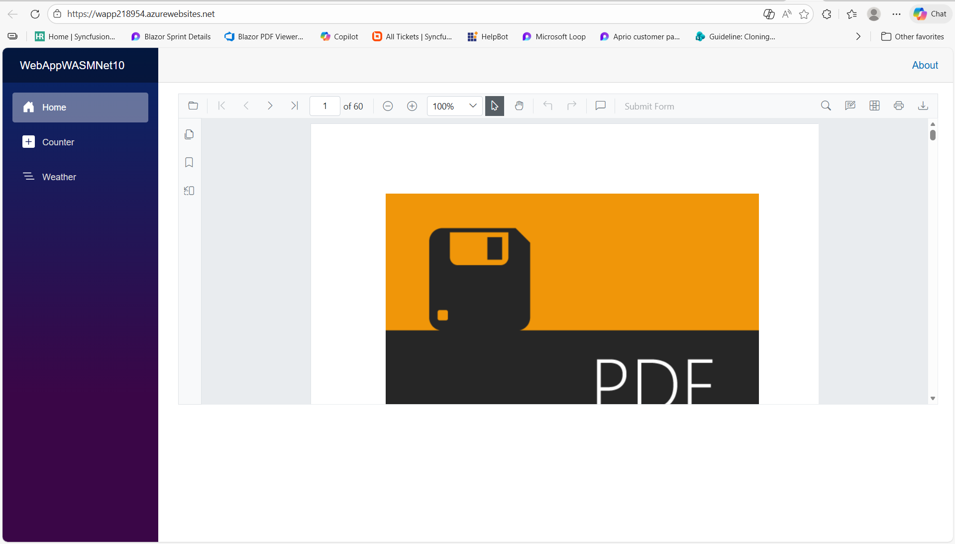Activate the text selection tool

[x=495, y=106]
